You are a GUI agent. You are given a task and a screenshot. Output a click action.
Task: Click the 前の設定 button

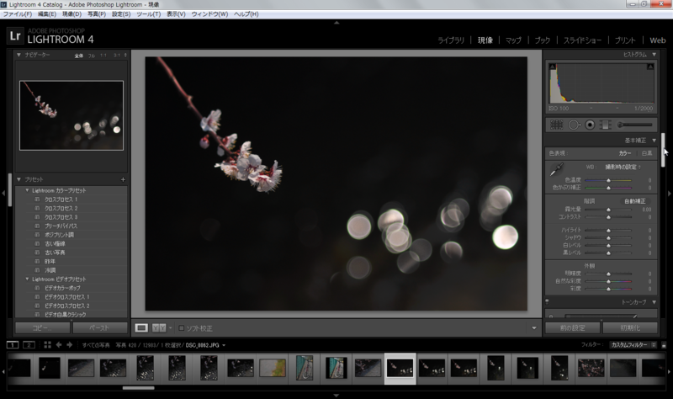coord(573,327)
